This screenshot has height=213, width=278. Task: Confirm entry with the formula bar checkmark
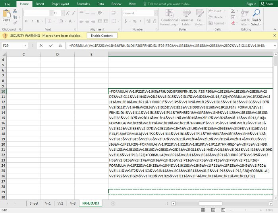(50, 46)
